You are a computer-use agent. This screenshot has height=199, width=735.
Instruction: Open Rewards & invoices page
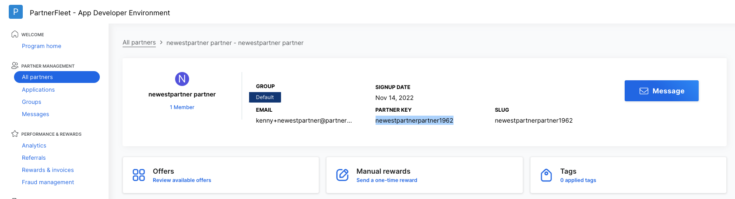pyautogui.click(x=48, y=170)
